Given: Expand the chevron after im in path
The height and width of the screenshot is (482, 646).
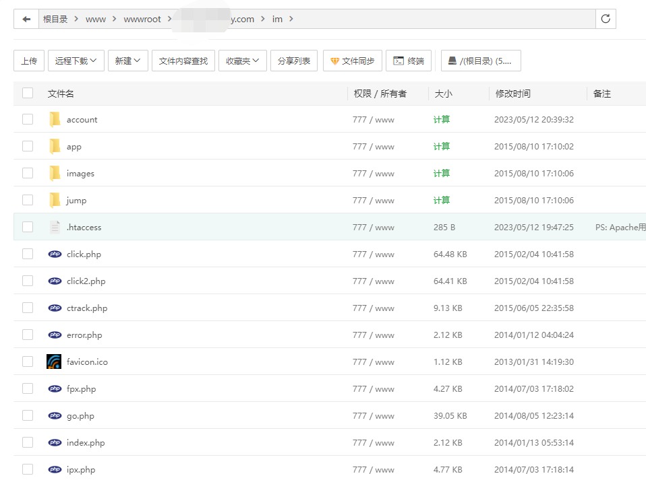Looking at the screenshot, I should [x=291, y=19].
